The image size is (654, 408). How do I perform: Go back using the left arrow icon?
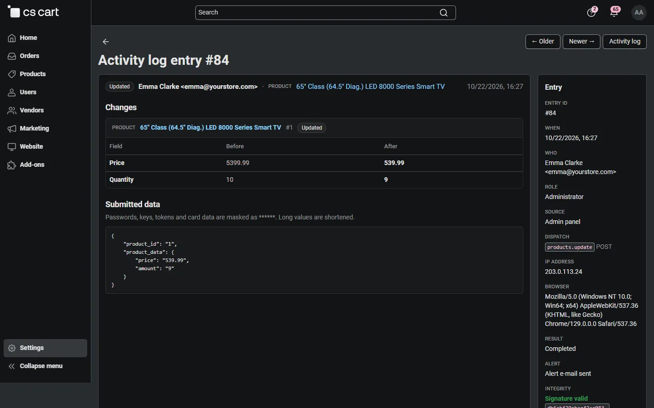(106, 42)
